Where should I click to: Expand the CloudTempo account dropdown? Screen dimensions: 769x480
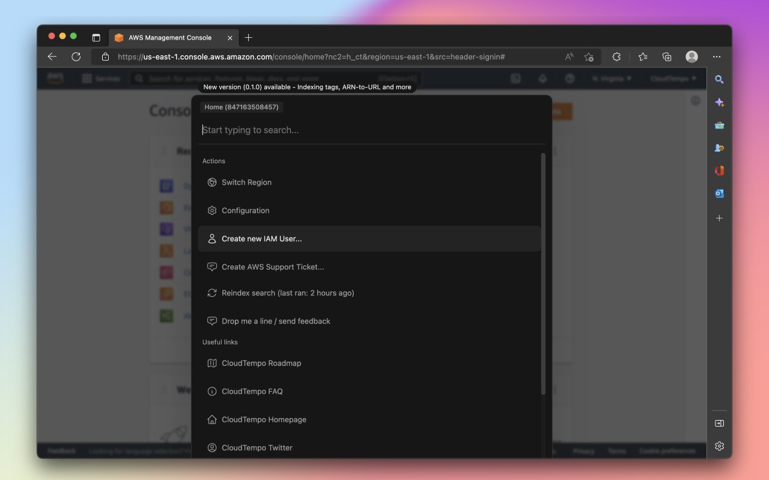click(x=673, y=79)
